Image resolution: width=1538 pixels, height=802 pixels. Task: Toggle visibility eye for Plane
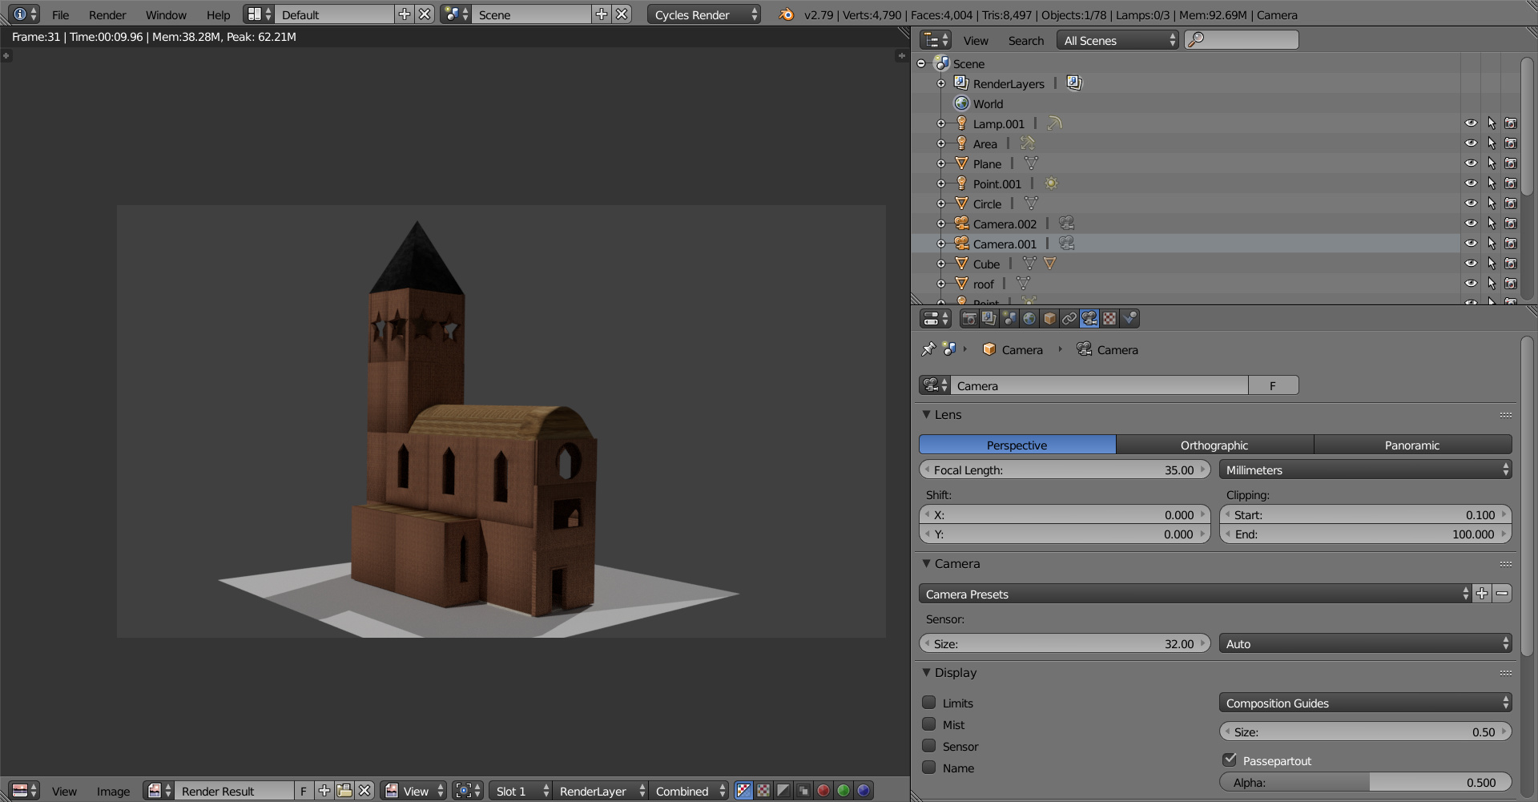[x=1472, y=163]
